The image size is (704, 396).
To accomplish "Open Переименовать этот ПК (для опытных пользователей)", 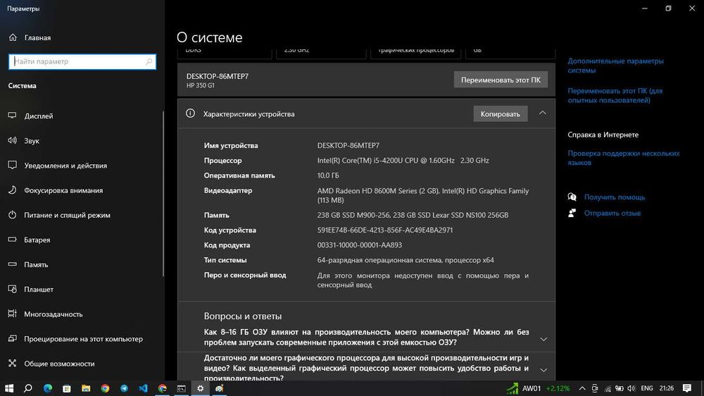I will point(615,95).
